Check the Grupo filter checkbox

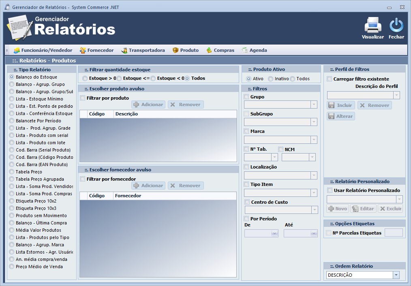tap(246, 97)
